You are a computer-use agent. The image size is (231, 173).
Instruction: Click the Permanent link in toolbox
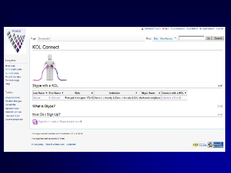[x=13, y=116]
